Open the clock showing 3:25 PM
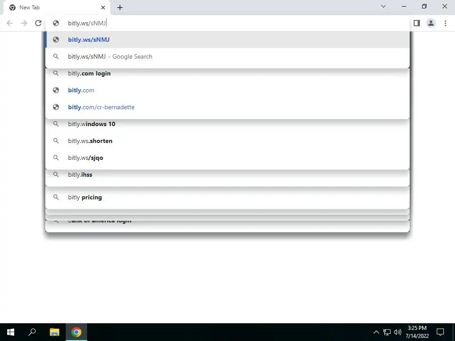Image resolution: width=455 pixels, height=341 pixels. coord(417,332)
